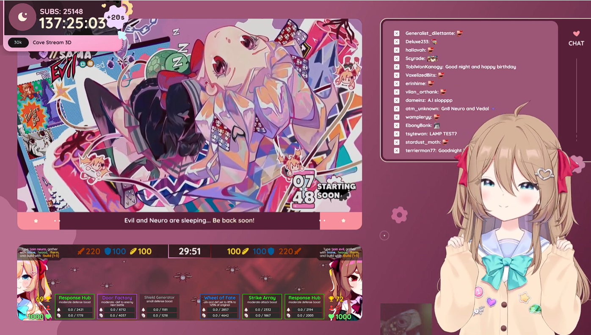591x335 pixels.
Task: Click Neuro team's orange sword attack icon
Action: (x=81, y=251)
